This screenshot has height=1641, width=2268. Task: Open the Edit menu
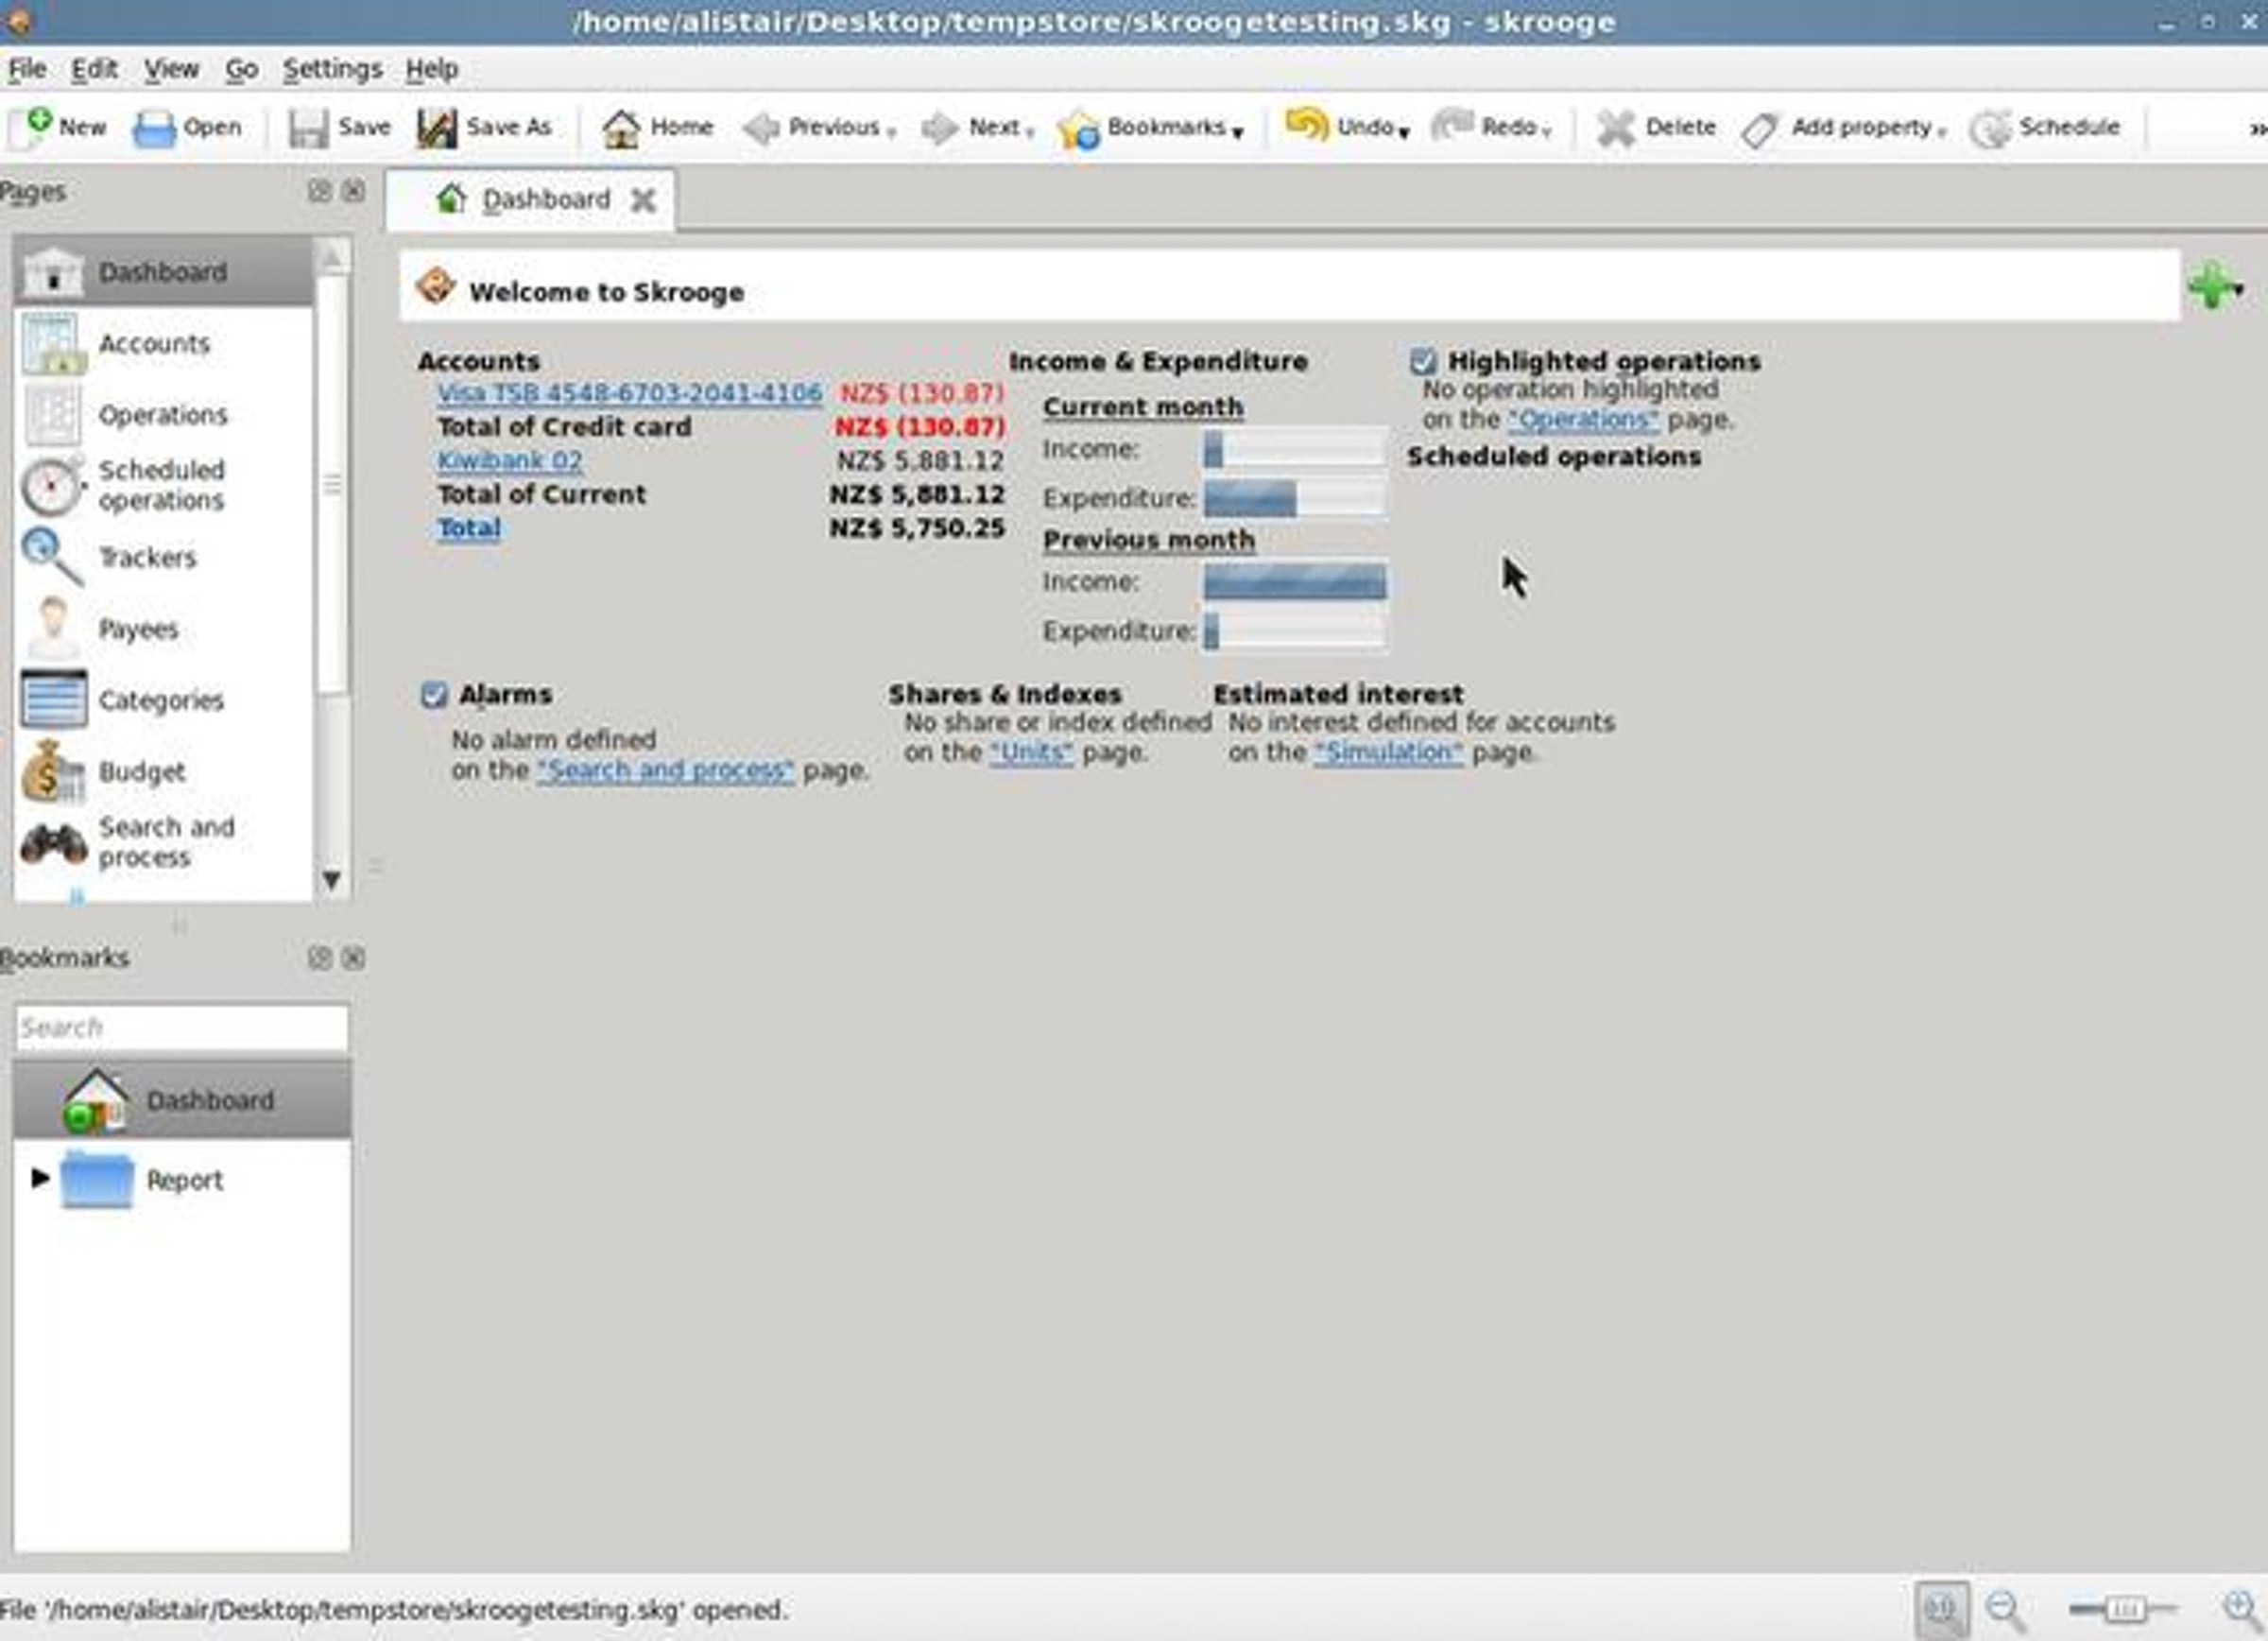pyautogui.click(x=94, y=69)
